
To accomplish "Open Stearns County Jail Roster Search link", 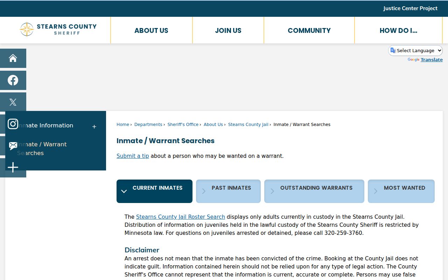I will 181,217.
